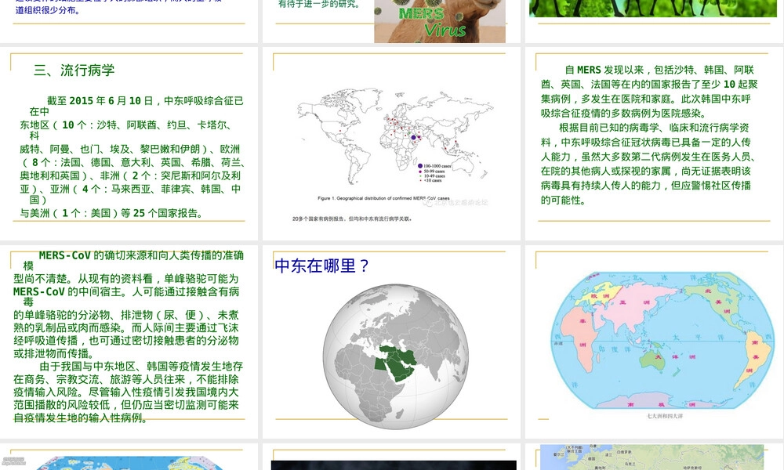Click the sentence 20多个国家有病例报告

click(x=352, y=219)
